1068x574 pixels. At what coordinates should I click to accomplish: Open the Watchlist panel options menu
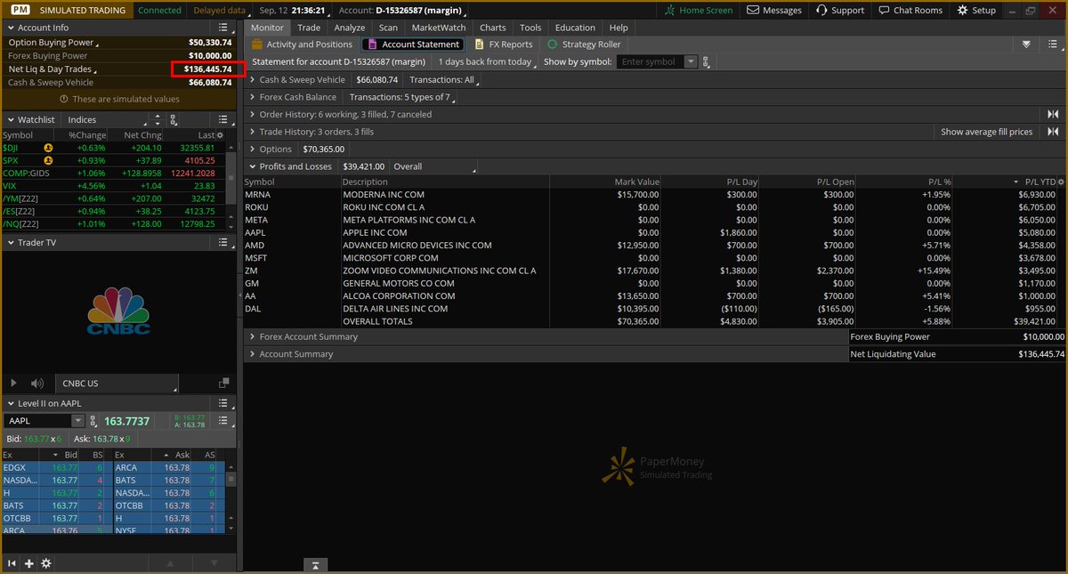point(222,119)
